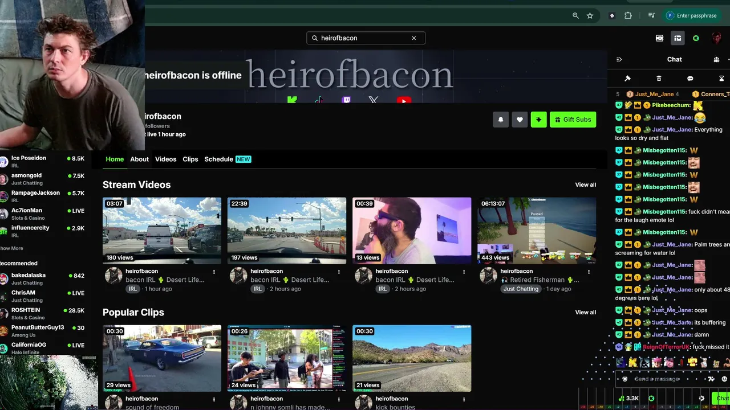Switch to the About tab
This screenshot has width=730, height=410.
tap(139, 159)
